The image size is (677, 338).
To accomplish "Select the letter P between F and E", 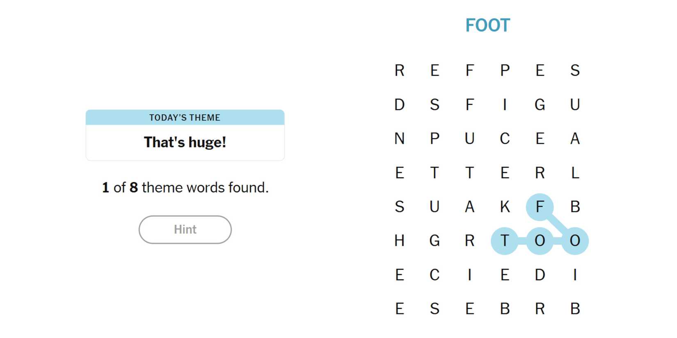I will pos(505,70).
